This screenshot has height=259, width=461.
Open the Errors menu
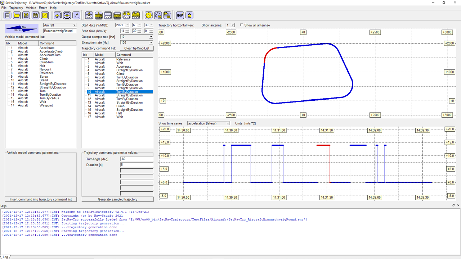pyautogui.click(x=43, y=8)
